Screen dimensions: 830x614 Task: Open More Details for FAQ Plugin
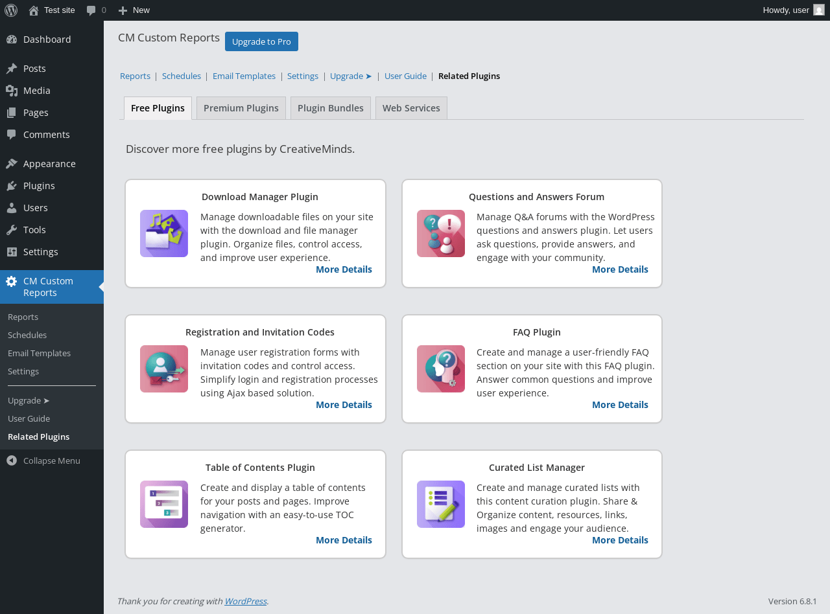click(620, 405)
